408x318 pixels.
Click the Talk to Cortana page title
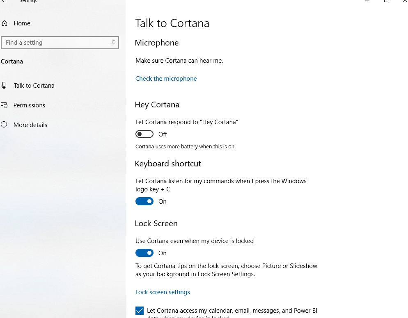click(172, 23)
